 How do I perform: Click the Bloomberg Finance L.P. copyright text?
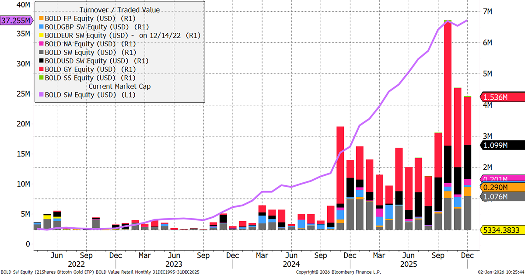(x=338, y=272)
